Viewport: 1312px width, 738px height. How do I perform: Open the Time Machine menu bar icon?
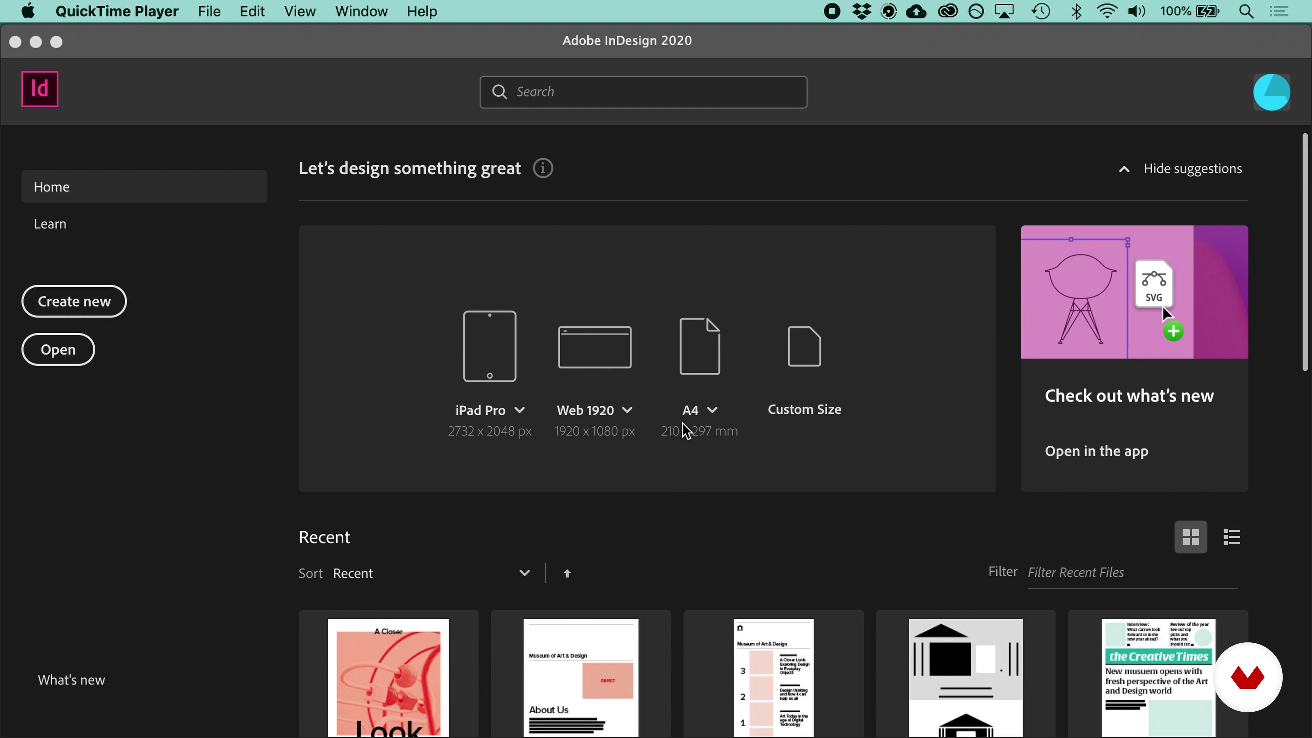(x=1040, y=11)
